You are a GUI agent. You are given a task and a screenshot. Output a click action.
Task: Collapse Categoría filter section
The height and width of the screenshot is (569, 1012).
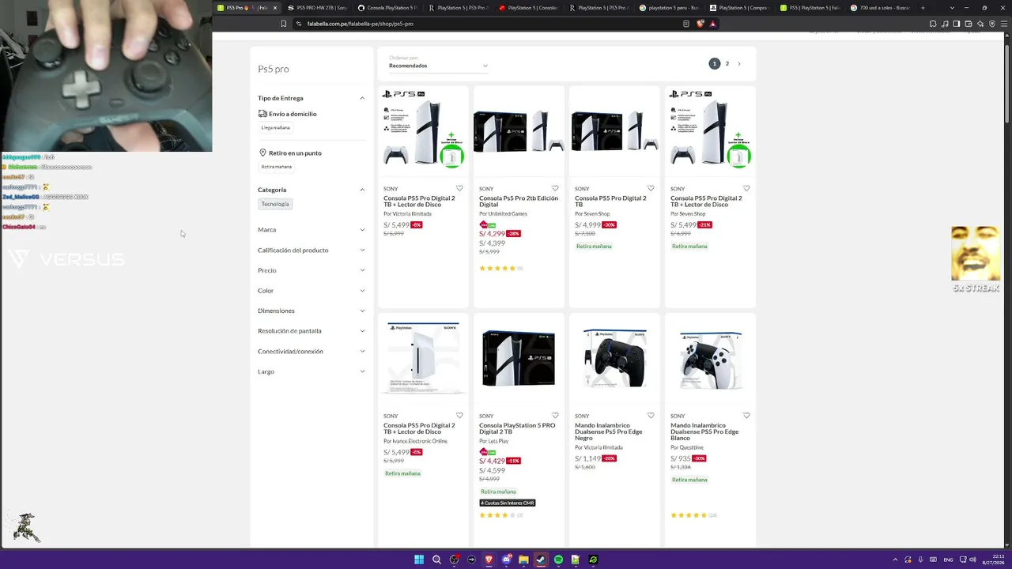click(362, 190)
